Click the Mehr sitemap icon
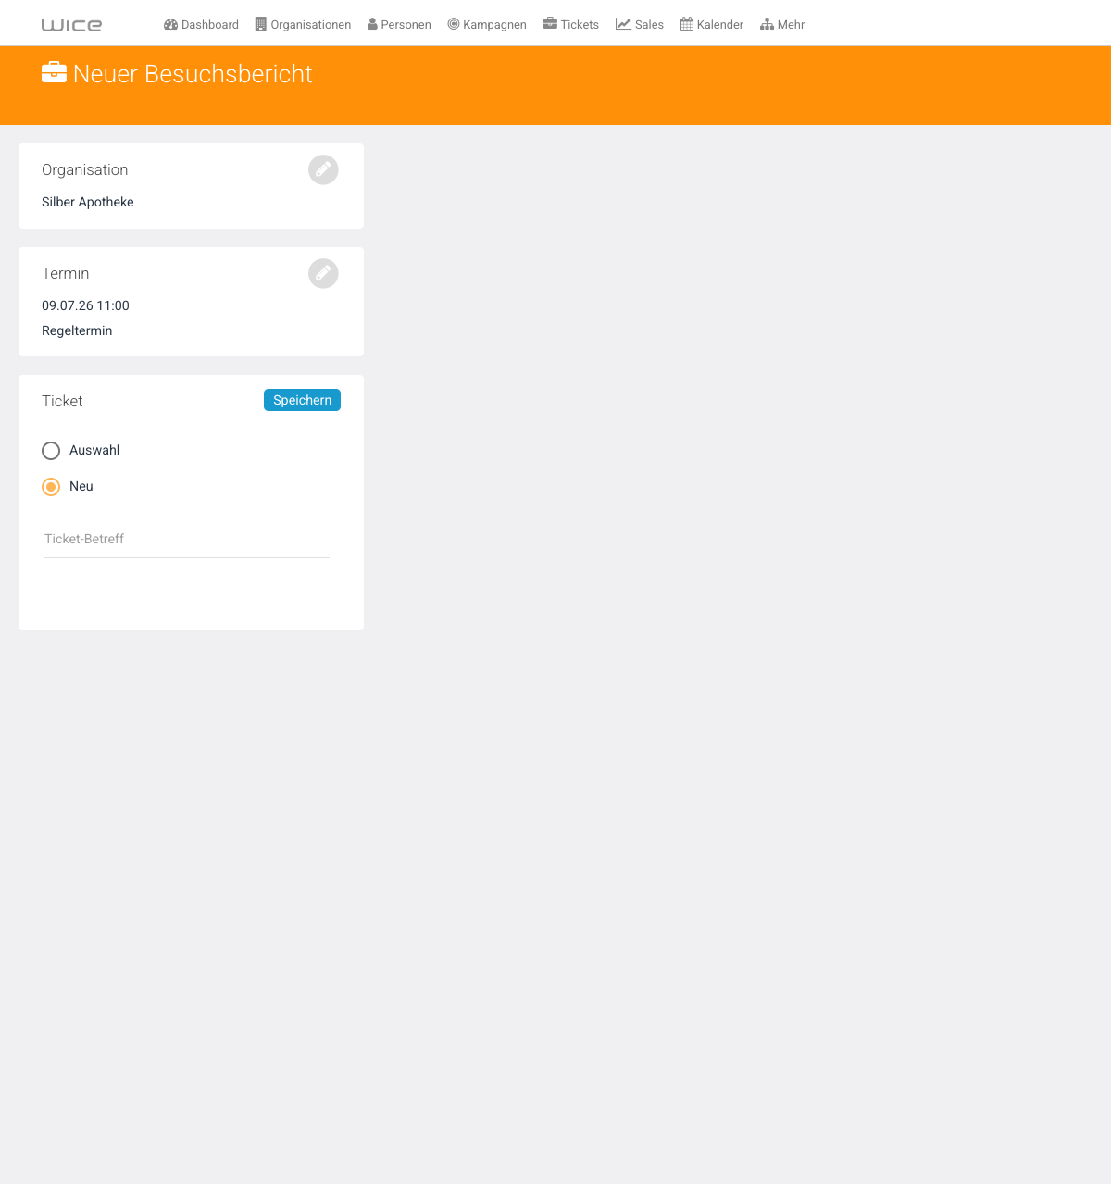This screenshot has height=1184, width=1111. click(767, 24)
